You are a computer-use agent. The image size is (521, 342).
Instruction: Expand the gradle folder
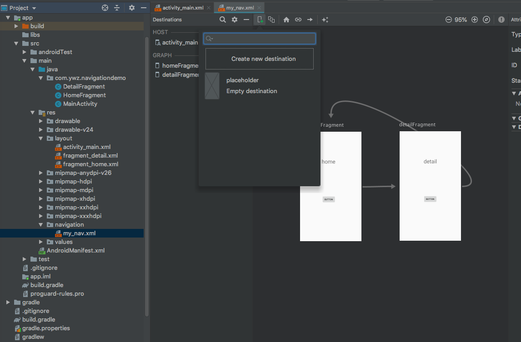[8, 302]
